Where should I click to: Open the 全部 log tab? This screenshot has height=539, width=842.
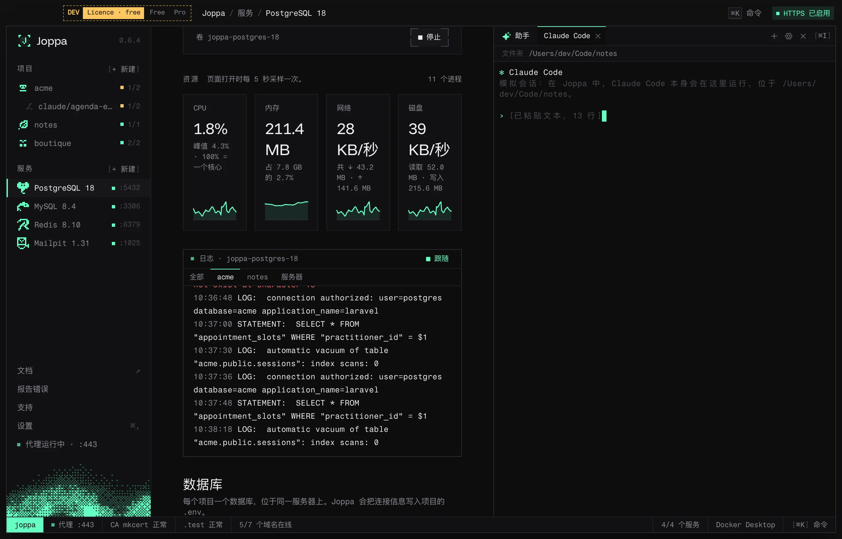[x=196, y=277]
